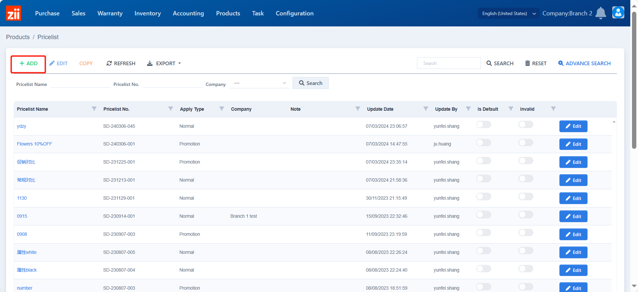Open the Warranty menu
This screenshot has height=292, width=638.
[110, 13]
